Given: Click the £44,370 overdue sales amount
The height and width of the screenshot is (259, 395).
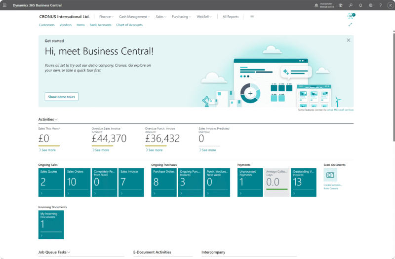Looking at the screenshot, I should pos(109,139).
